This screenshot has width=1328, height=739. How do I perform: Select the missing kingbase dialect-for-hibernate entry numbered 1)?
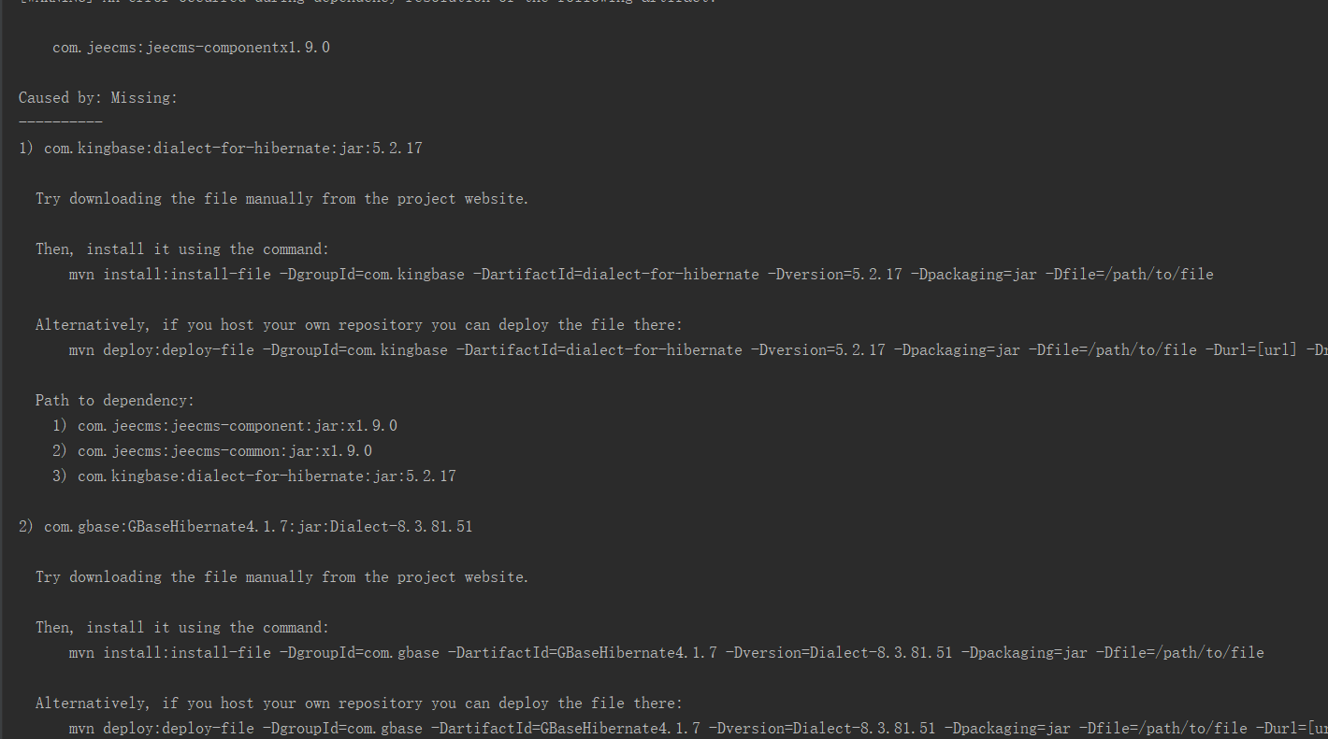220,148
